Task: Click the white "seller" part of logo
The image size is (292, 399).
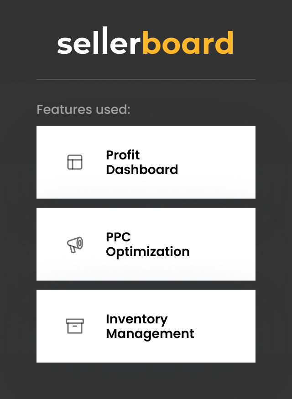Action: click(x=99, y=44)
